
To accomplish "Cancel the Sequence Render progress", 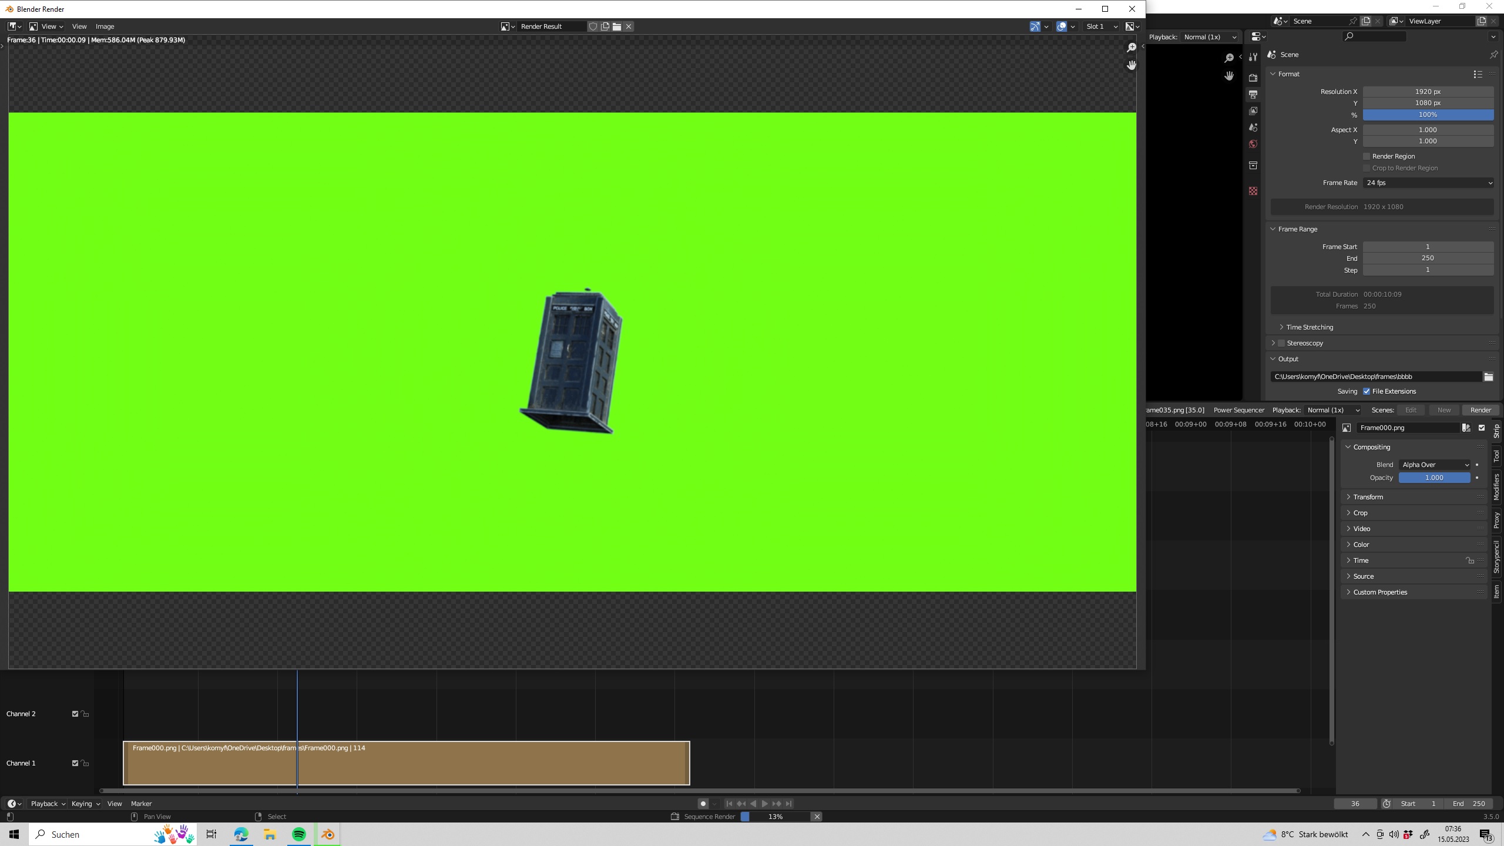I will (817, 817).
